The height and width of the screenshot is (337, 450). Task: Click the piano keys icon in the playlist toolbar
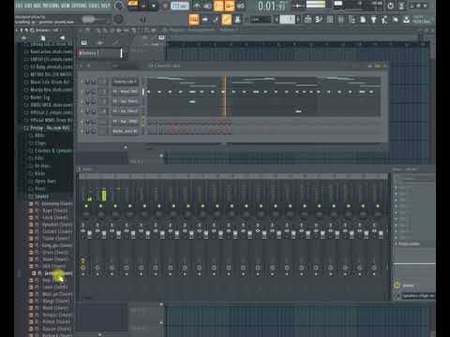click(x=83, y=42)
